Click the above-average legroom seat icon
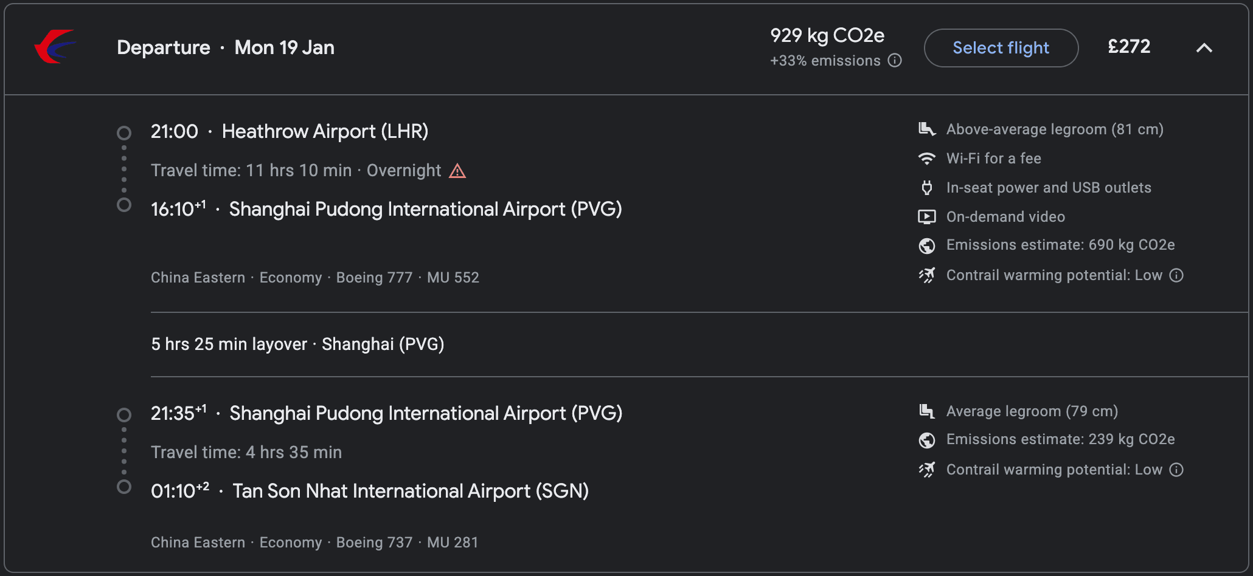This screenshot has width=1253, height=576. [x=927, y=129]
